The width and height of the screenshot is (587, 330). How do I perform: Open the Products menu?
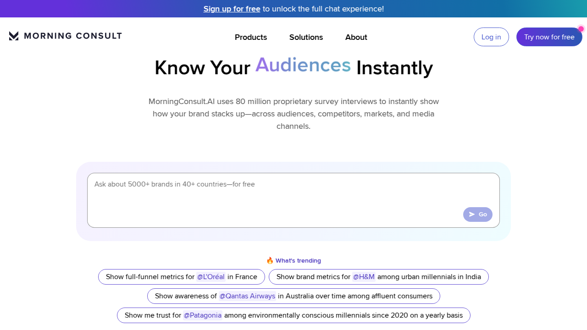pyautogui.click(x=251, y=37)
